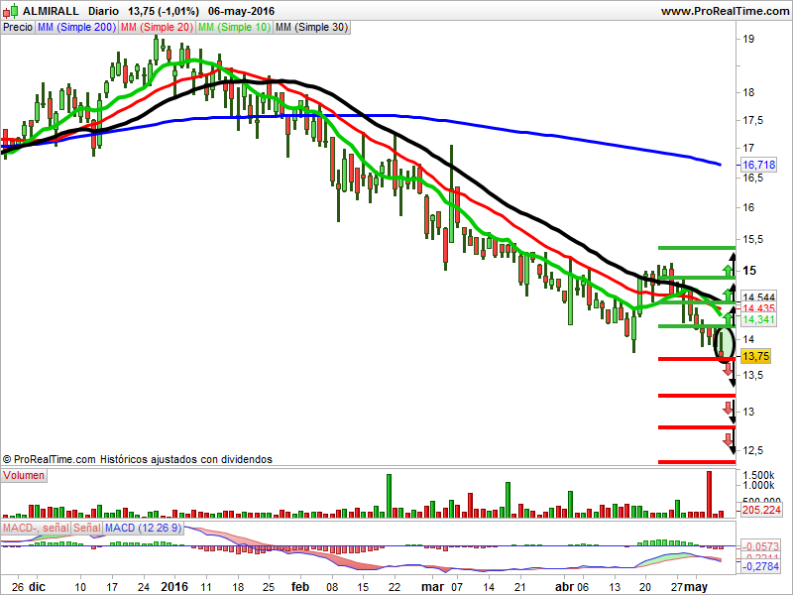The image size is (793, 595).
Task: Click the yellow 13,75 current price tag
Action: click(755, 356)
